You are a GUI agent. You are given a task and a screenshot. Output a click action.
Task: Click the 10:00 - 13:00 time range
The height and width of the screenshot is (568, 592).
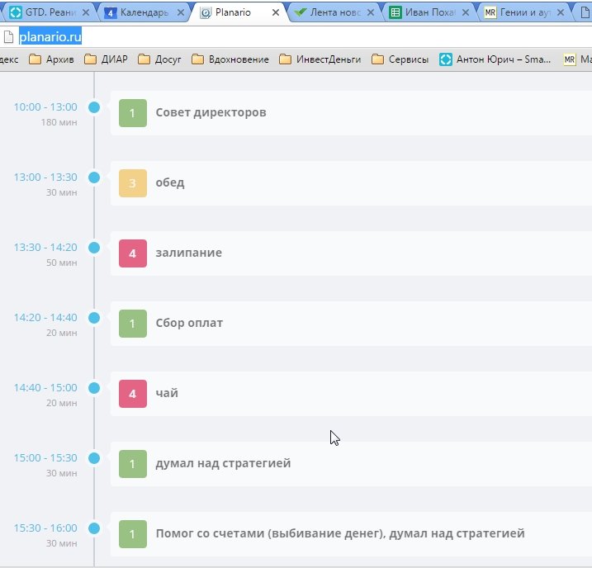coord(45,107)
